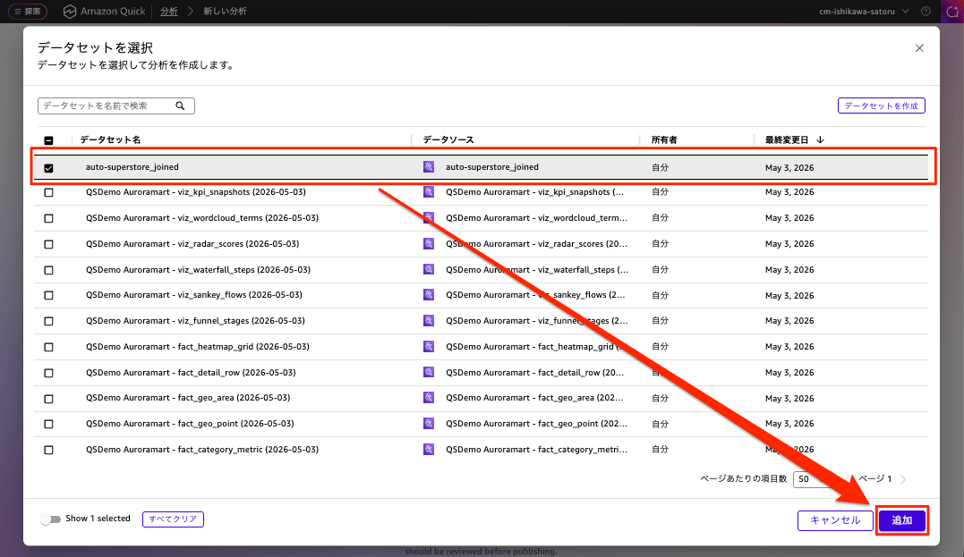Click data source icon for viz_sankey_flows row
This screenshot has height=557, width=964.
[429, 295]
